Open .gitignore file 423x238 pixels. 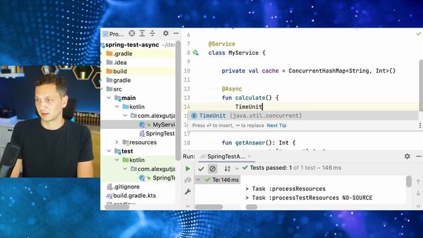[x=124, y=186]
